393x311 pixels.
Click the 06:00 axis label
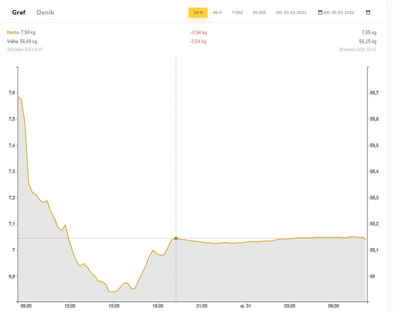point(334,306)
